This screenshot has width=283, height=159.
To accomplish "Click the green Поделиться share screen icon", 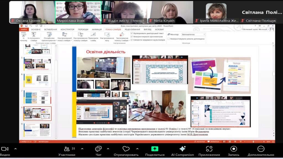I will coord(155,149).
